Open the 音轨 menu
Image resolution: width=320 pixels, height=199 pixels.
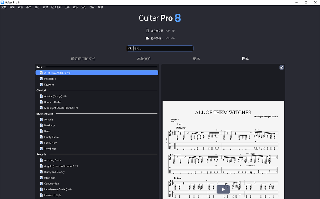[21, 7]
